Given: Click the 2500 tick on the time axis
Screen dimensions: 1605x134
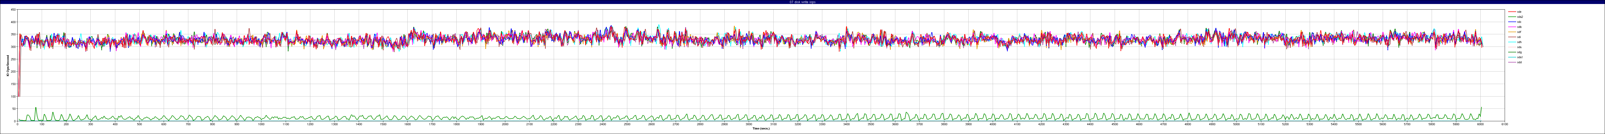Looking at the screenshot, I should 627,124.
